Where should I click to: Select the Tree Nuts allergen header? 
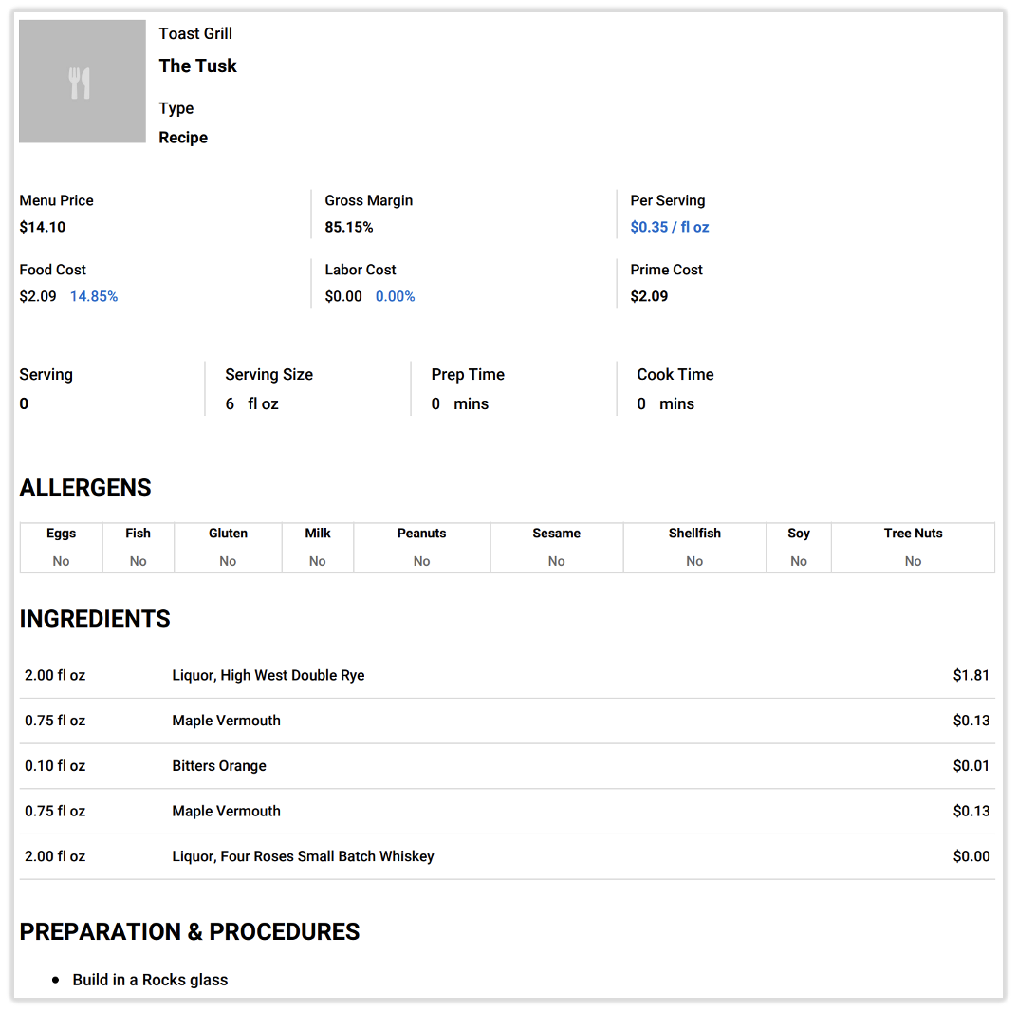pyautogui.click(x=913, y=533)
